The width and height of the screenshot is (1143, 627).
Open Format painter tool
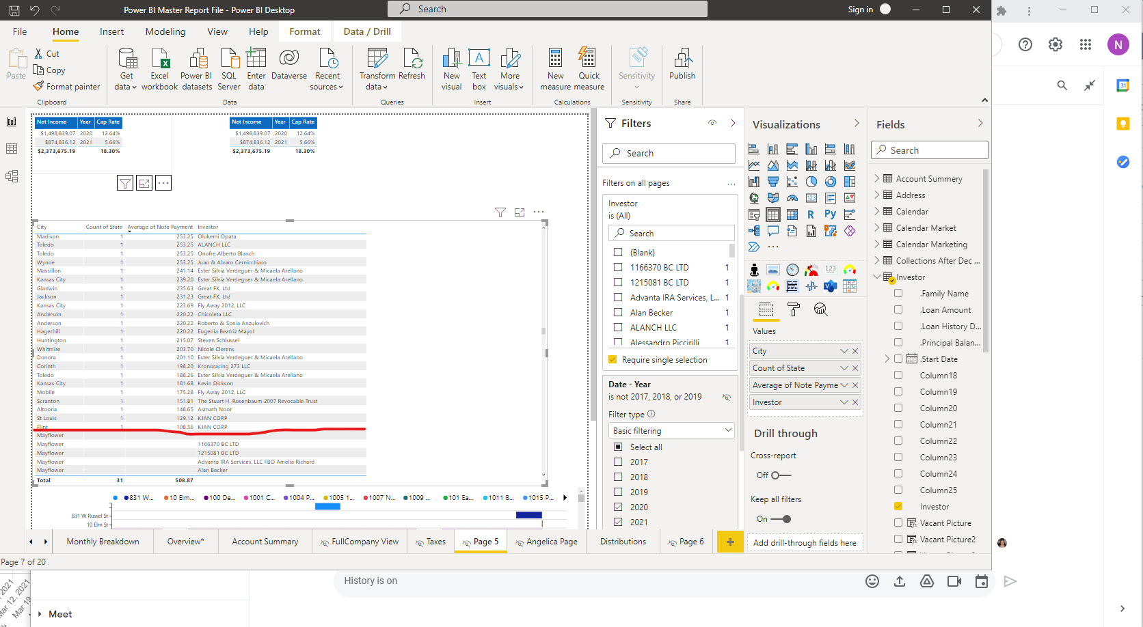click(x=66, y=87)
